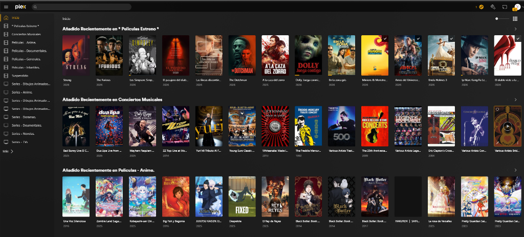
Task: Show next items in Peliculas Estreno row
Action: coord(515,29)
